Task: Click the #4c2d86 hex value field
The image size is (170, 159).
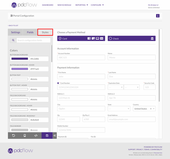Action: 39,59
